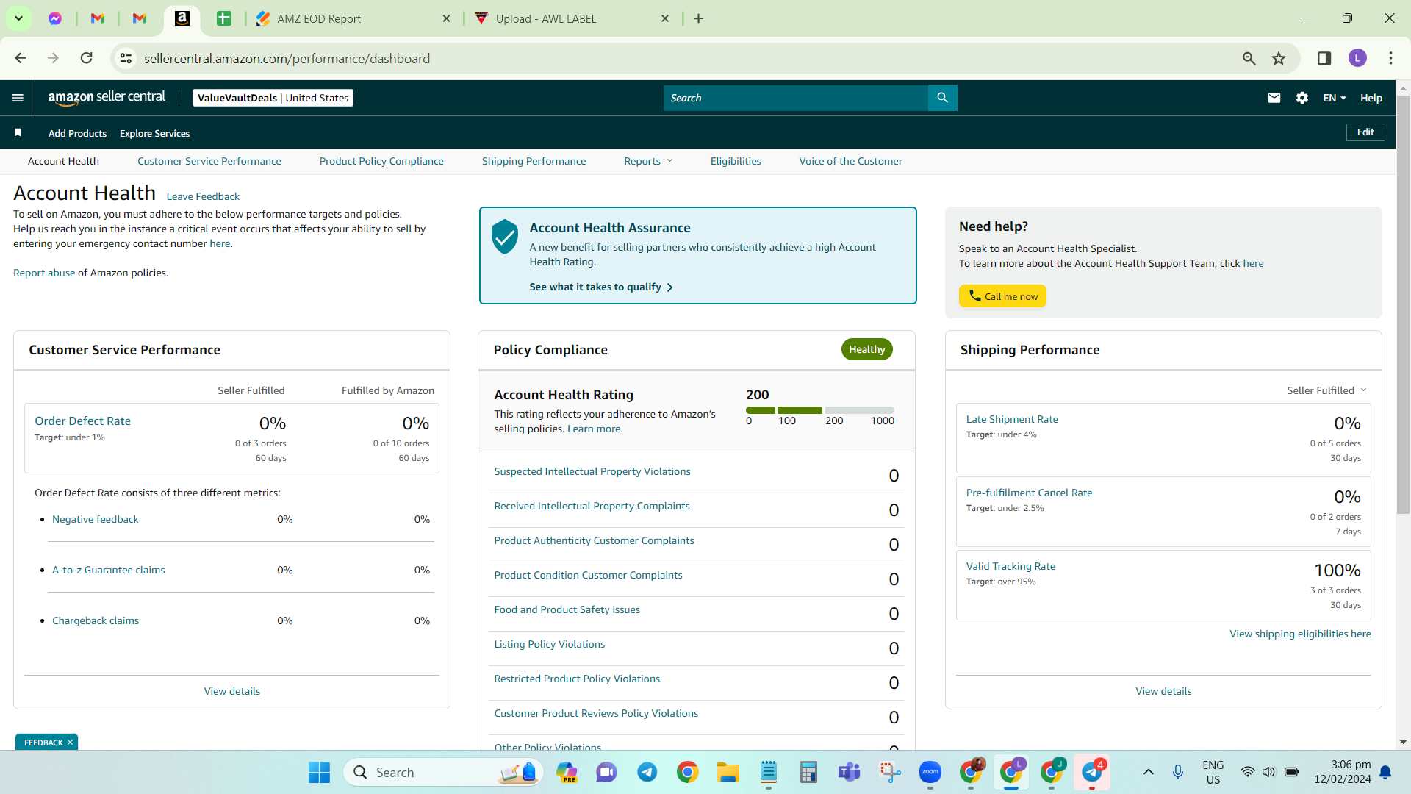Dismiss the FEEDBACK tab with its X

[x=70, y=743]
